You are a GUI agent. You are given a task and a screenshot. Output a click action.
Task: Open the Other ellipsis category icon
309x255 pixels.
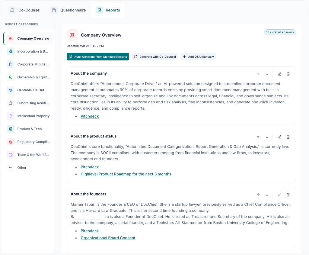pyautogui.click(x=11, y=168)
